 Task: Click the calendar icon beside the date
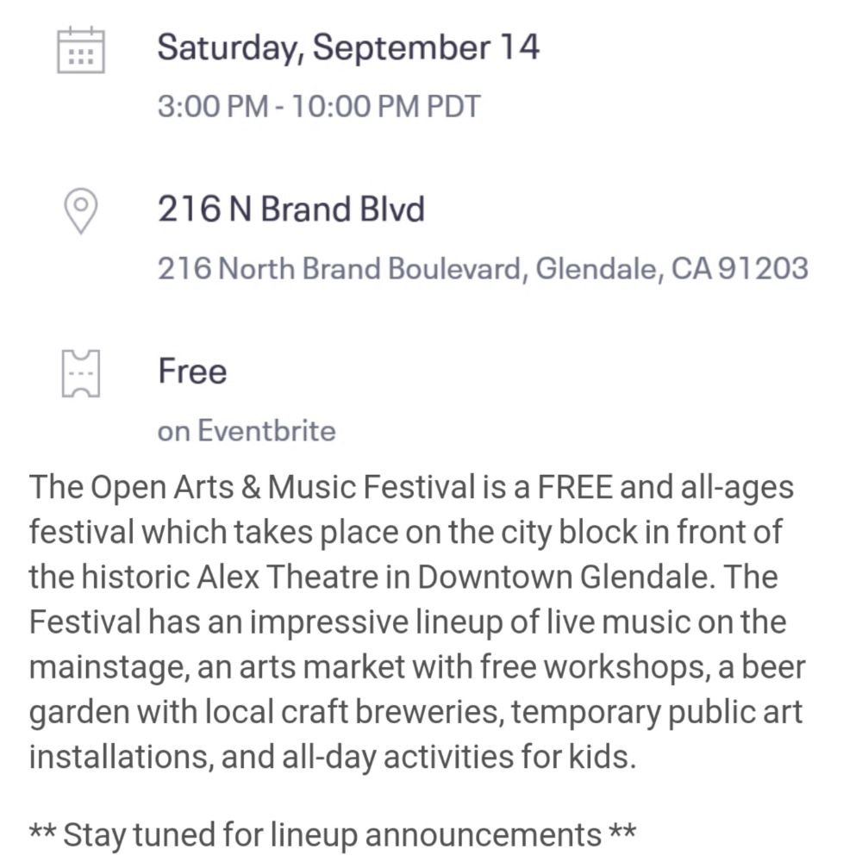coord(80,50)
